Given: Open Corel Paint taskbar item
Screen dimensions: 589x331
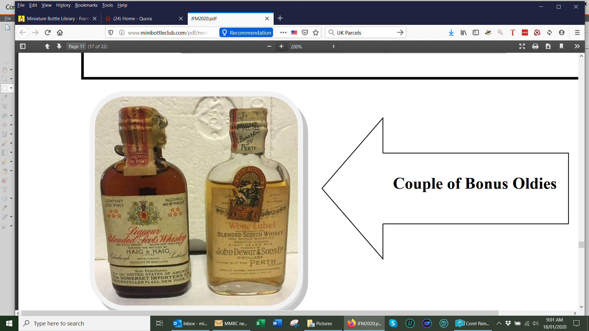Looking at the screenshot, I should (473, 323).
